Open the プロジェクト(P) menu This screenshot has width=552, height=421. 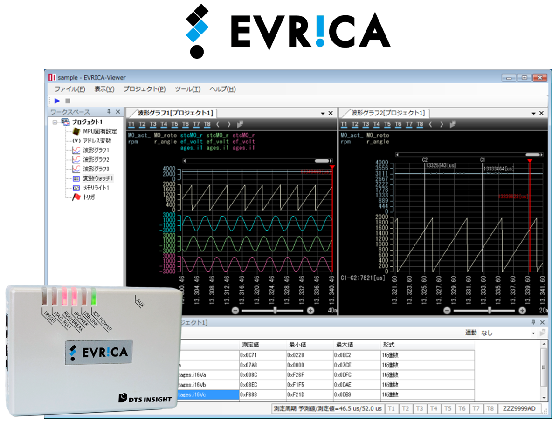click(145, 89)
